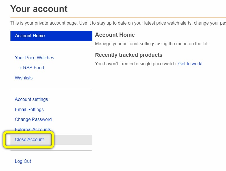Click the "Recently tracked products" heading
Screen dimensions: 226x171
(x=129, y=55)
